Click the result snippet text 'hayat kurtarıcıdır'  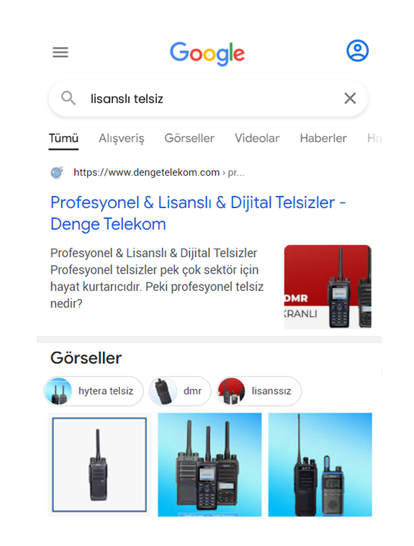coord(96,287)
